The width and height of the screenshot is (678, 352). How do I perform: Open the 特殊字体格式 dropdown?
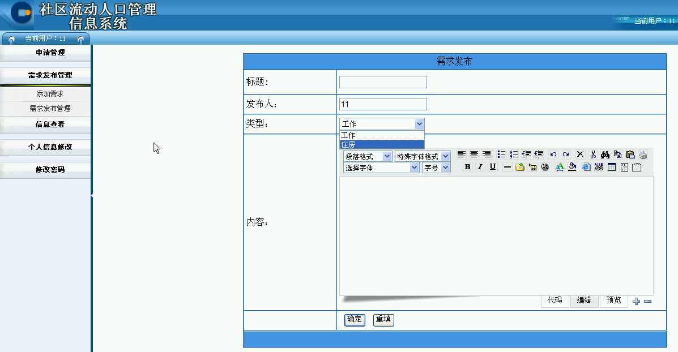(423, 156)
